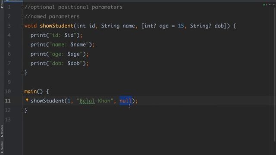Screen dimensions: 276x155
Task: Open the Structure tool window
Action: pos(2,131)
